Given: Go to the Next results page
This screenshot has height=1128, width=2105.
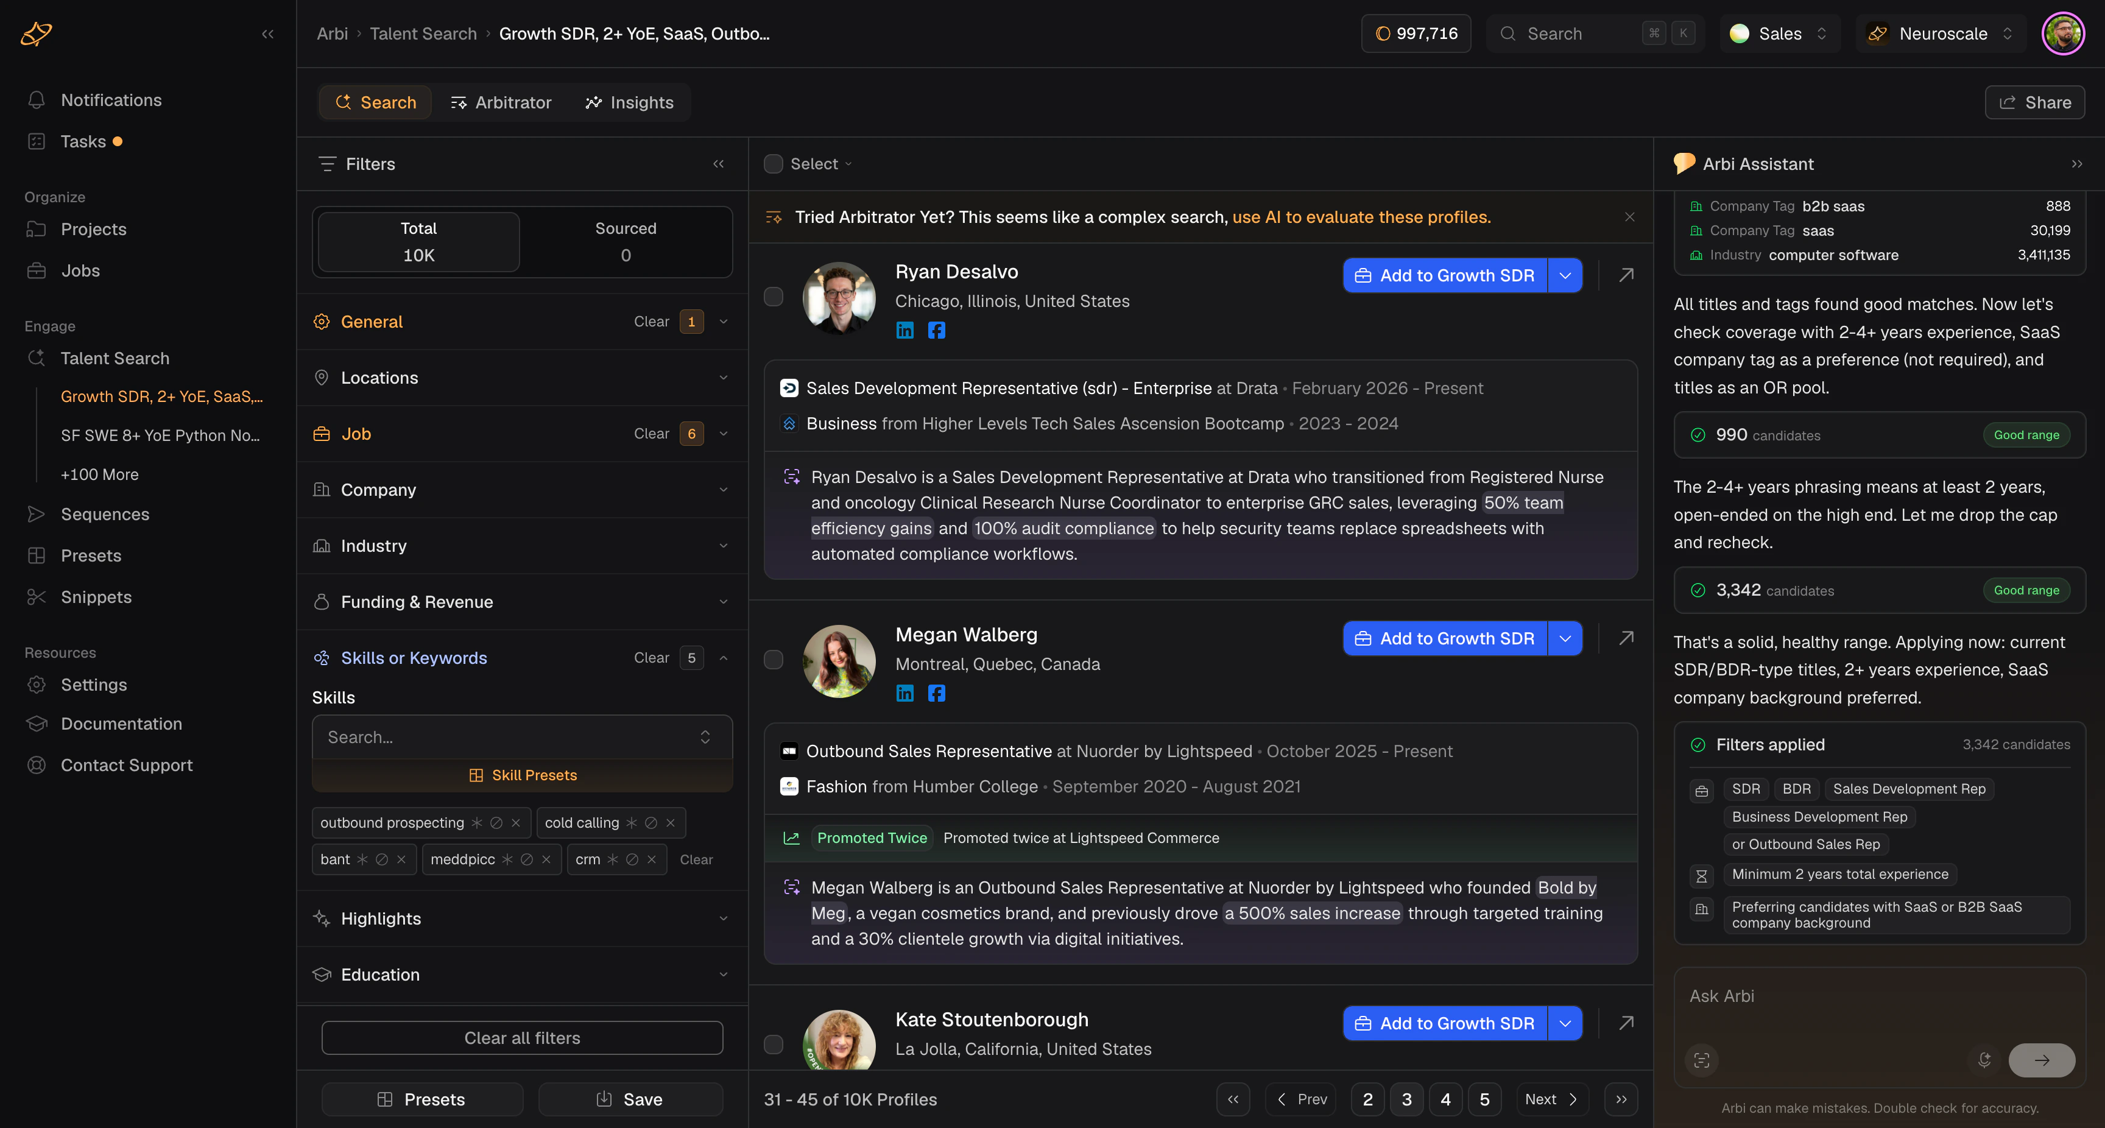Looking at the screenshot, I should click(1552, 1099).
